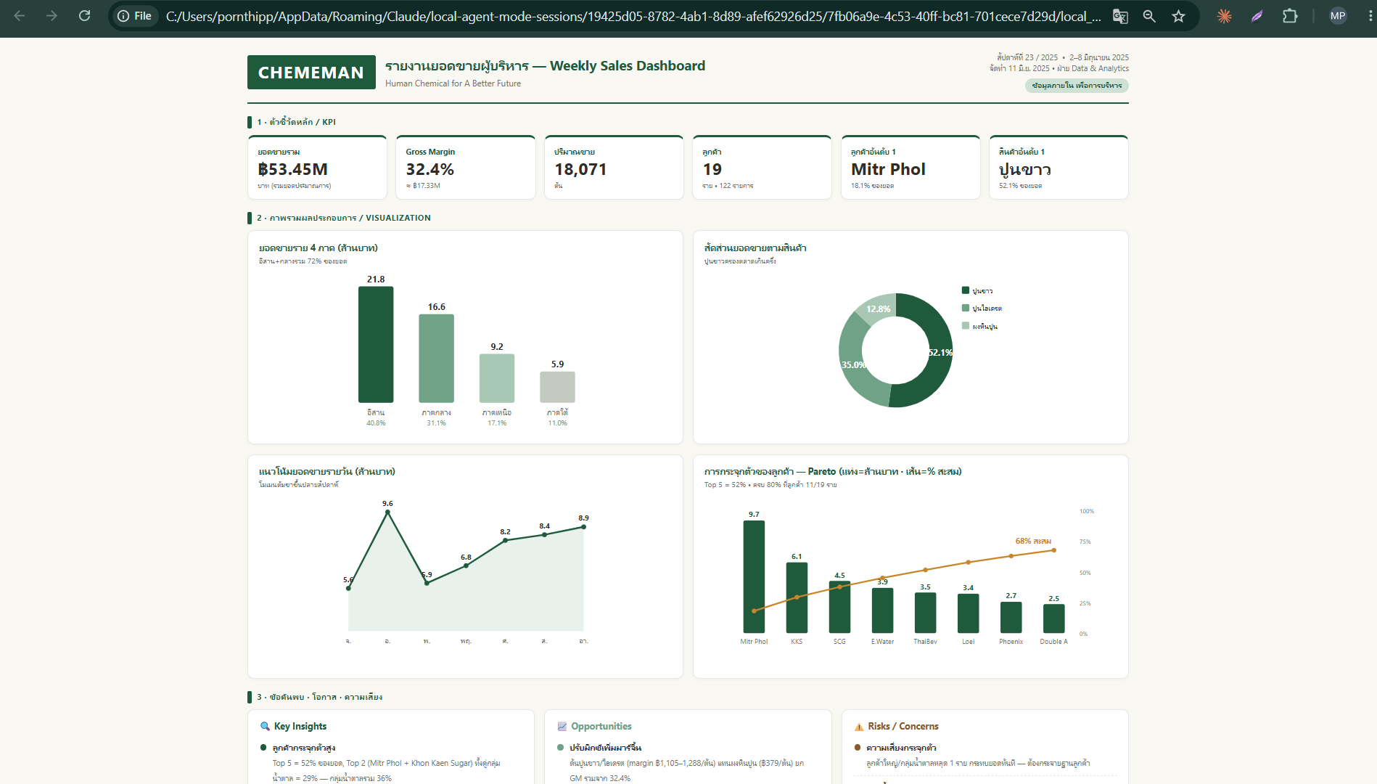Click the Mitr Phol 9.7 Pareto bar

tap(754, 577)
